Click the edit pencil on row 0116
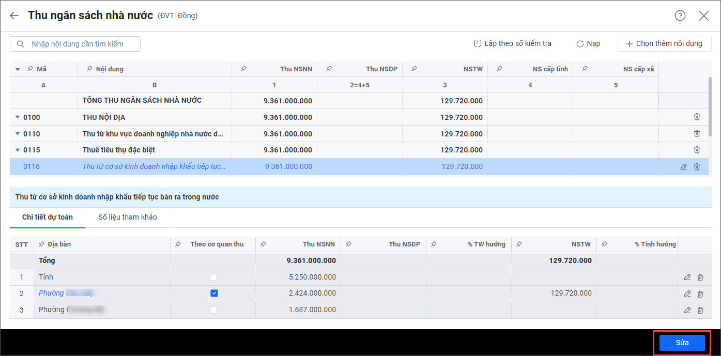Image resolution: width=721 pixels, height=356 pixels. pos(684,167)
